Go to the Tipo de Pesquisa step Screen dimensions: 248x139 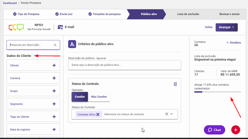click(26, 14)
